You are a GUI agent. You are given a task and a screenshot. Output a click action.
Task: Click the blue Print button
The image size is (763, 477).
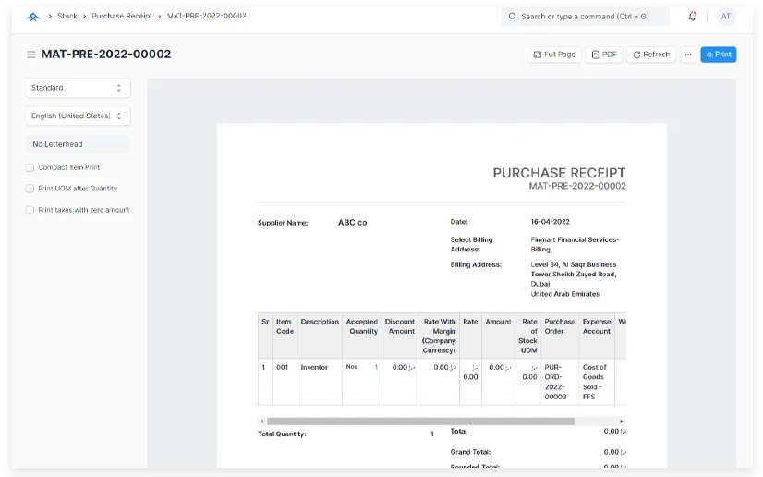718,55
